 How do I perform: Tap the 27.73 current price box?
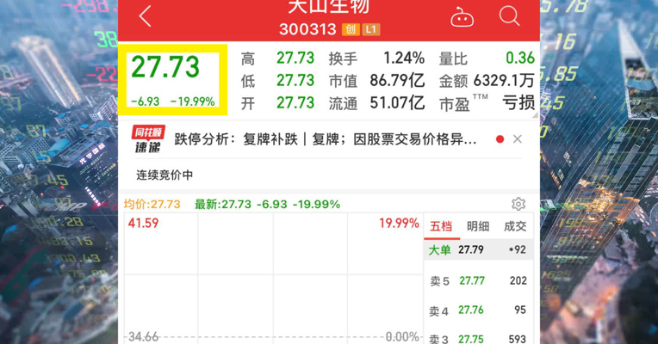(173, 80)
